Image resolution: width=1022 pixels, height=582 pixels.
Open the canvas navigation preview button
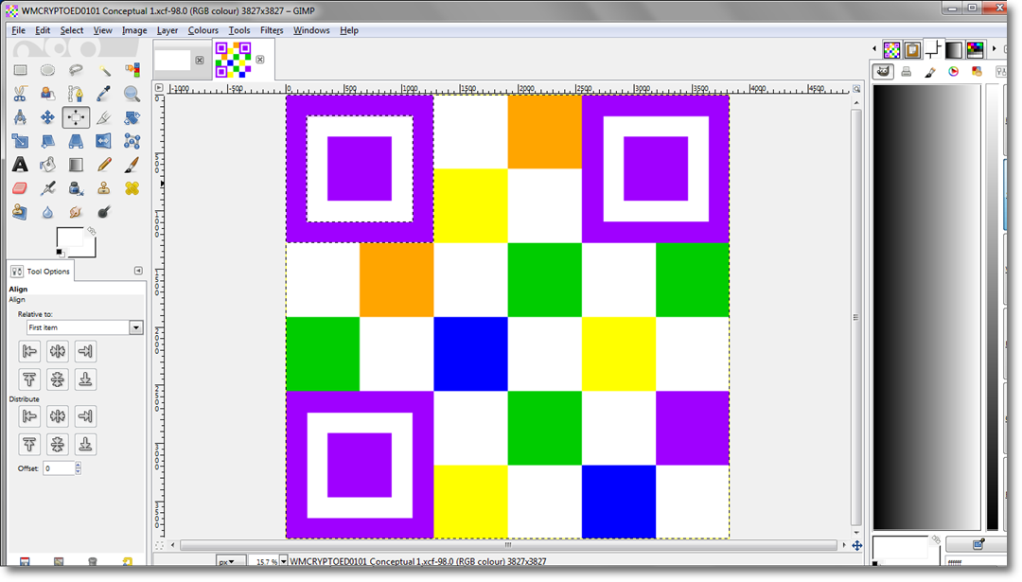tap(857, 545)
